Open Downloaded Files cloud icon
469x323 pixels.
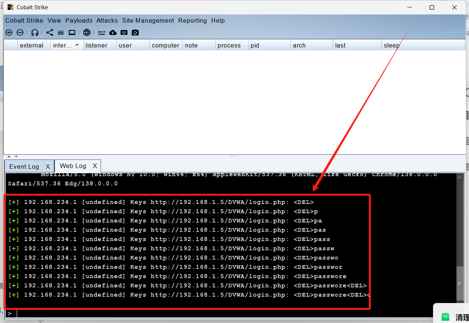tap(113, 33)
